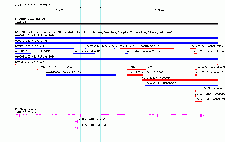Open nsv966838 (Sudmant2013) gain bar
This screenshot has width=225, height=142.
[81, 75]
